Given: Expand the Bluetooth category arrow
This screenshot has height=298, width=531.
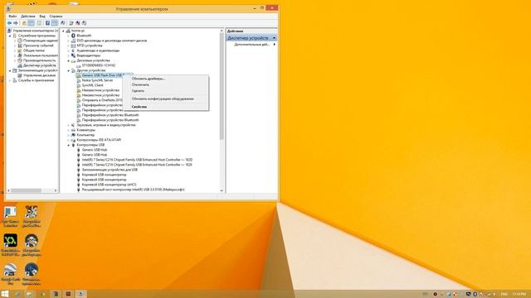Looking at the screenshot, I should tap(68, 36).
